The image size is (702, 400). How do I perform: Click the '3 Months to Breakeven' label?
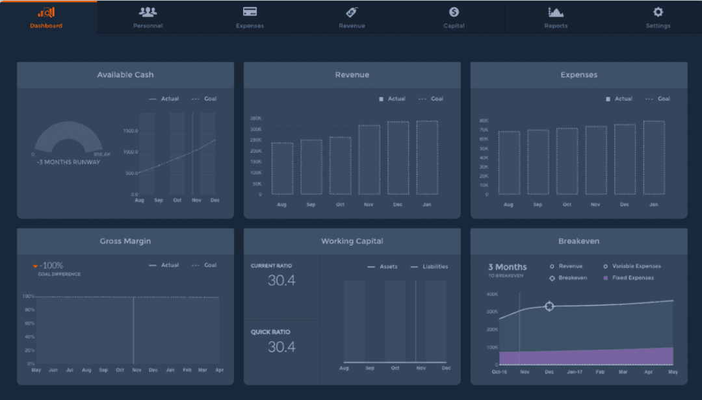point(508,271)
